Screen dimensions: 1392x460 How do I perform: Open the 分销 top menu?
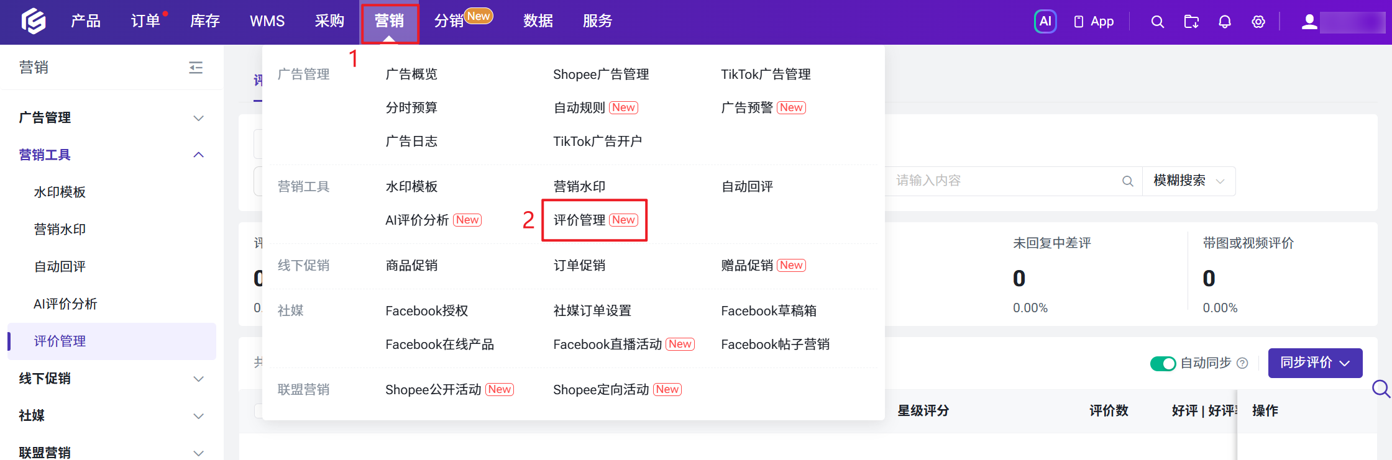pos(449,22)
